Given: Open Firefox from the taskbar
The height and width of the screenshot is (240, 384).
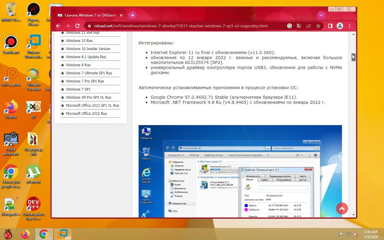Looking at the screenshot, I should pos(25,234).
